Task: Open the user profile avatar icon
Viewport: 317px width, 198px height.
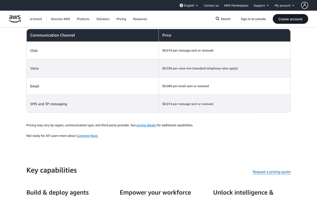Action: coord(304,5)
